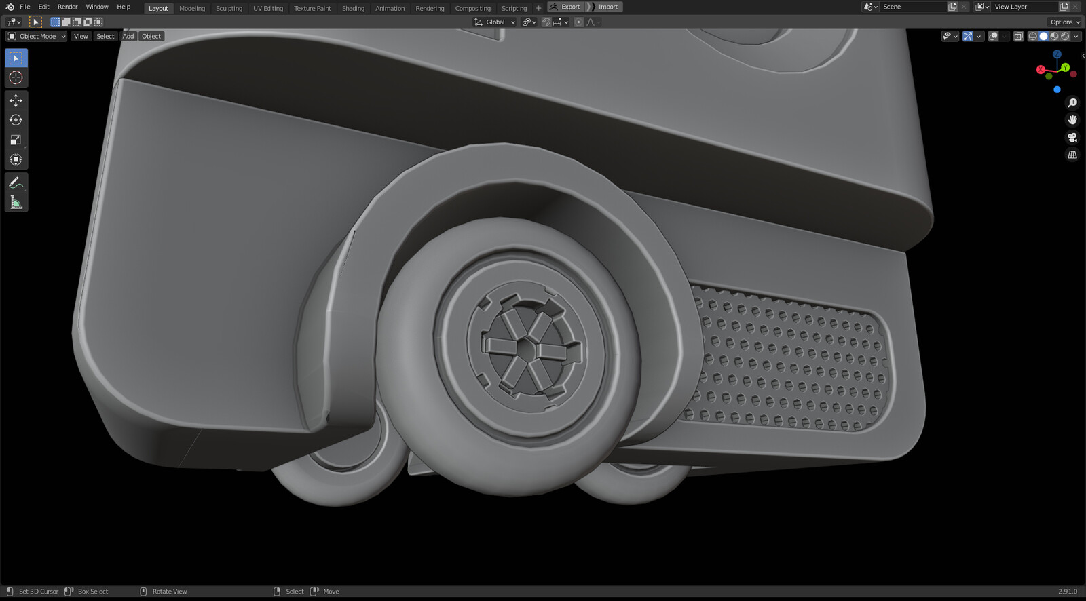
Task: Open the Edit menu
Action: point(43,7)
